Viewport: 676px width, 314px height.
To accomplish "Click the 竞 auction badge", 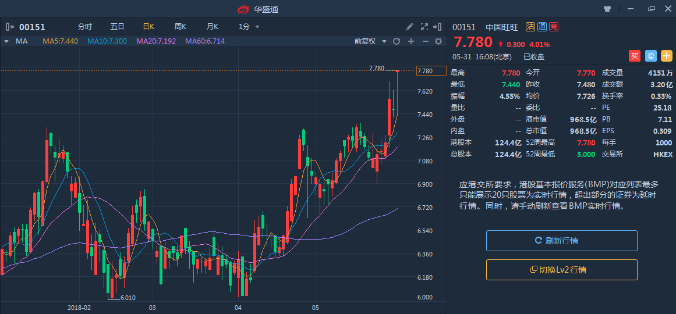I will 554,27.
